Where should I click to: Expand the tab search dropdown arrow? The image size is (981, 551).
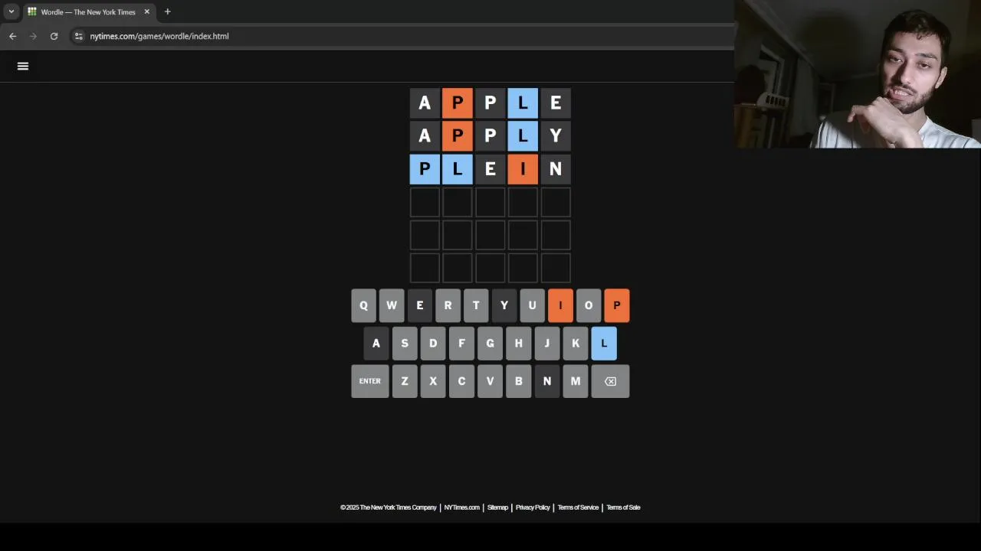click(11, 11)
